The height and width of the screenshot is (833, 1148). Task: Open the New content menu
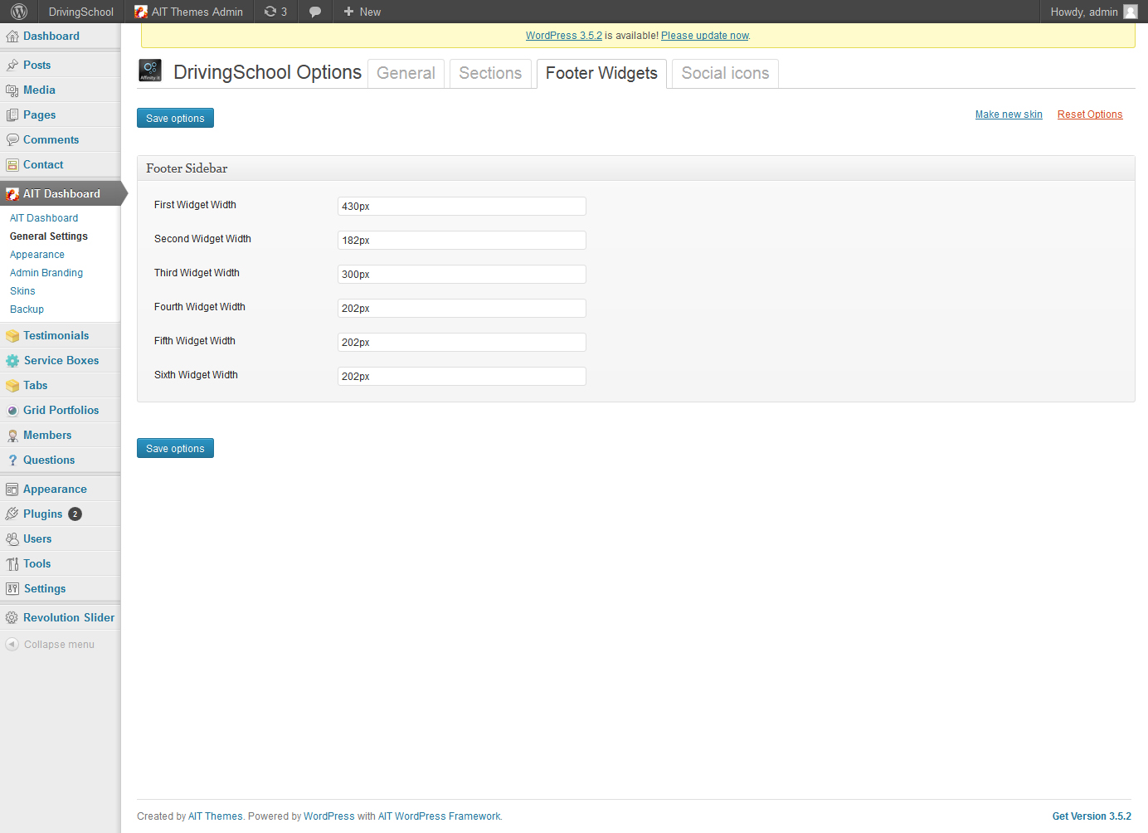(362, 12)
